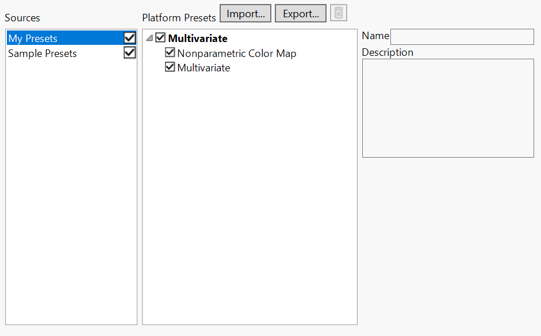Click the Platform Presets heading
The width and height of the screenshot is (541, 336).
(x=178, y=18)
